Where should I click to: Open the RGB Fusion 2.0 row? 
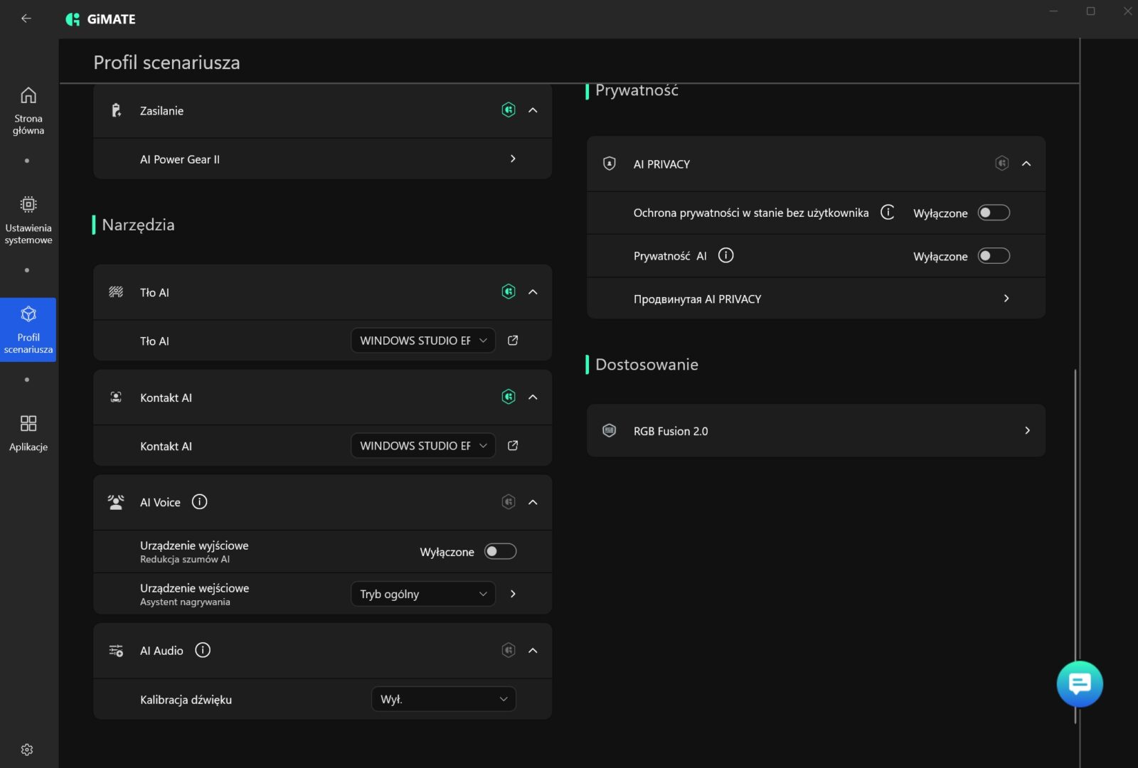pos(816,431)
